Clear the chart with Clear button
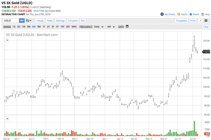This screenshot has width=211, height=140. pyautogui.click(x=206, y=27)
